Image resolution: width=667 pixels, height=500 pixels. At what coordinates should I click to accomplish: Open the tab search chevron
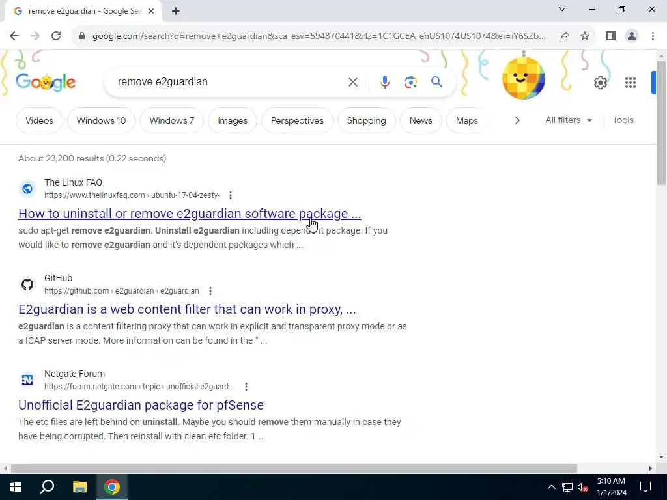pyautogui.click(x=561, y=9)
